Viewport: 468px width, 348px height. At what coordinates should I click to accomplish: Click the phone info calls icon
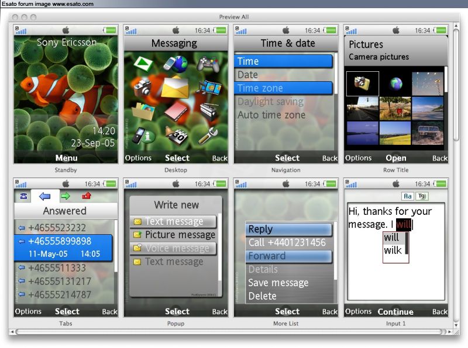pos(143,135)
